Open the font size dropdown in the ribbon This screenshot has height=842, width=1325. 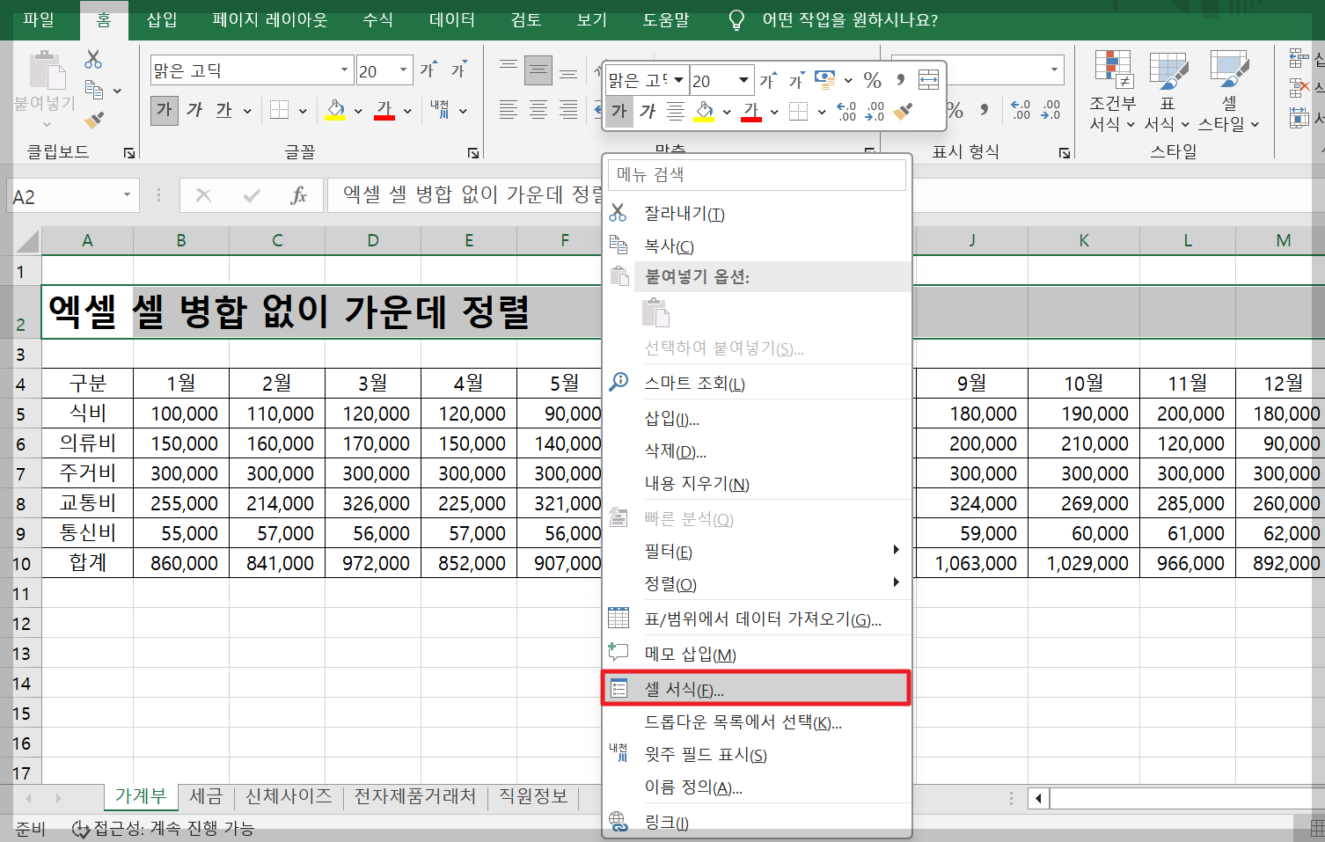(x=403, y=70)
